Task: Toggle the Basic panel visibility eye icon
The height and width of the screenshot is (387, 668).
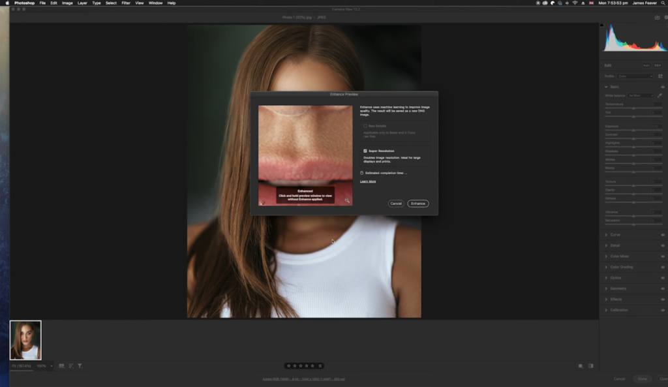Action: click(663, 87)
